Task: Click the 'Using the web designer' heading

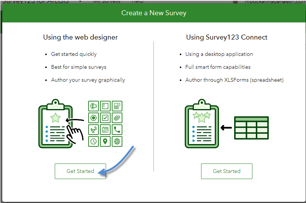Action: click(x=81, y=37)
